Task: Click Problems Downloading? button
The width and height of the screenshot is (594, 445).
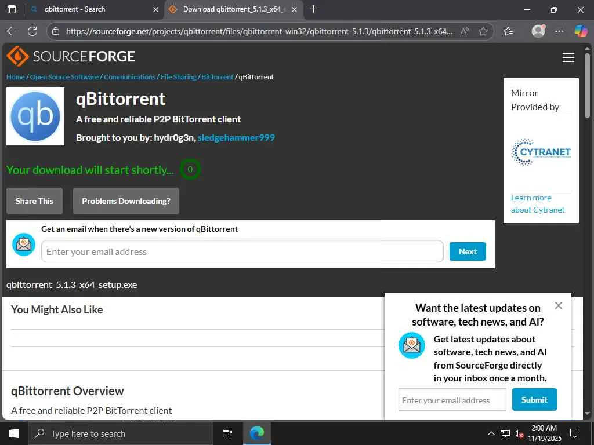Action: pyautogui.click(x=126, y=201)
